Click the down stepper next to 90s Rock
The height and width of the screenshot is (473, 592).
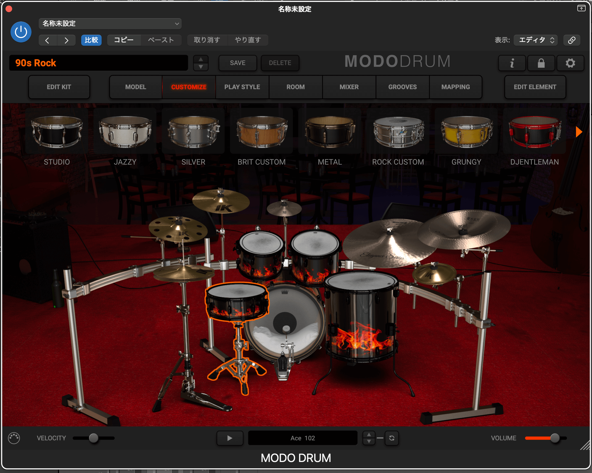click(x=200, y=67)
